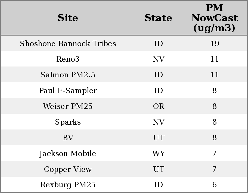Click the Weiser PM25 site cell

(x=68, y=106)
